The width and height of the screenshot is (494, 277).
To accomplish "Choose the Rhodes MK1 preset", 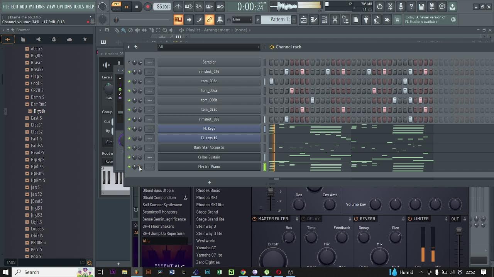I will pyautogui.click(x=207, y=198).
